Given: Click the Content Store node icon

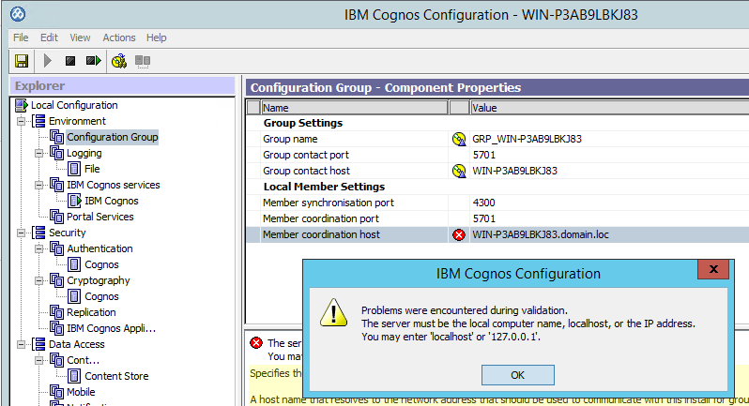Looking at the screenshot, I should 74,376.
